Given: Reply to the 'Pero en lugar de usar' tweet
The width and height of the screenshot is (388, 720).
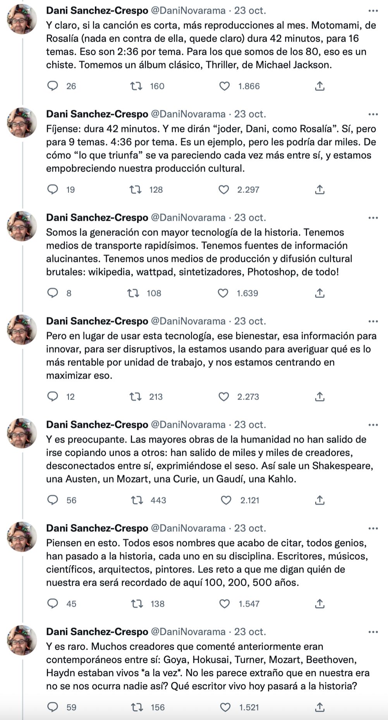Looking at the screenshot, I should [x=52, y=396].
